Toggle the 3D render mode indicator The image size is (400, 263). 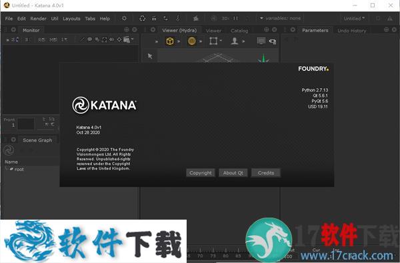click(225, 19)
